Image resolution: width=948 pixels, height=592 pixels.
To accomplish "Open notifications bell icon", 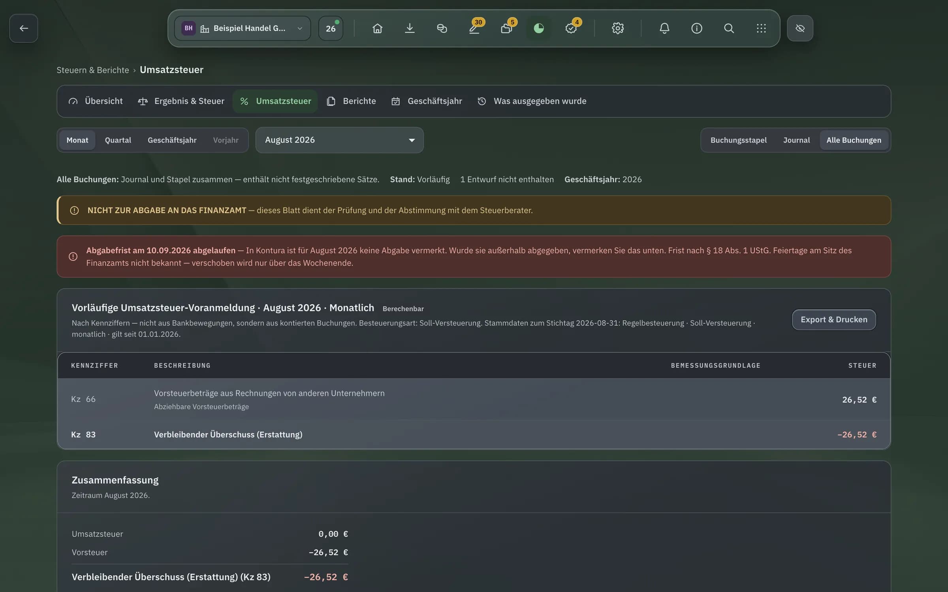I will tap(664, 28).
